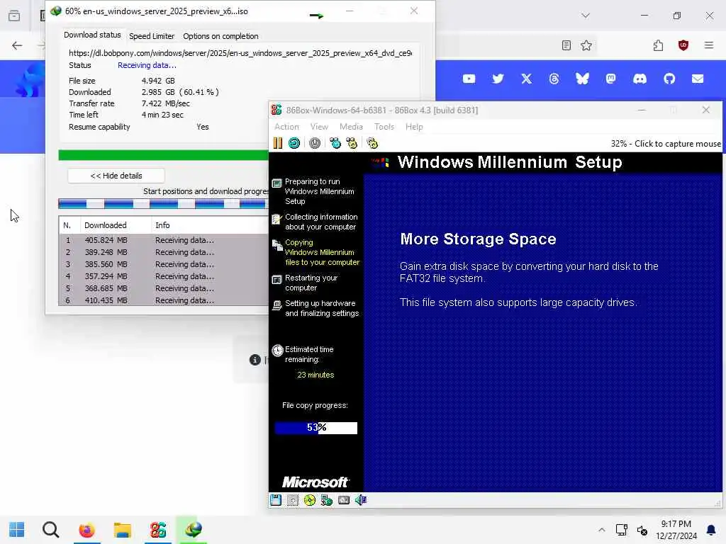Screen dimensions: 726x544
Task: Click the uBlock Origin shield icon in Firefox
Action: pos(683,45)
